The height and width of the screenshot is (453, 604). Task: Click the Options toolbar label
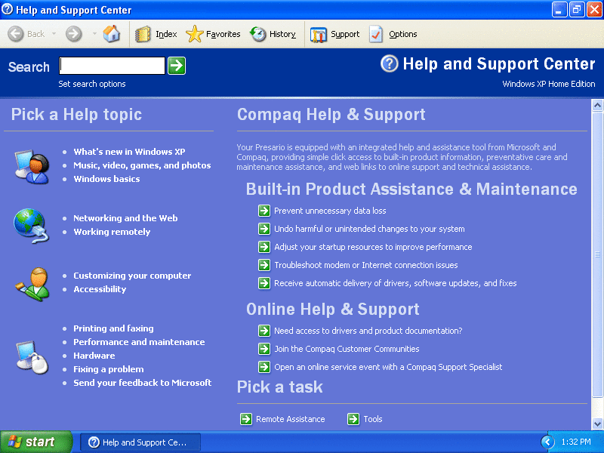click(403, 34)
